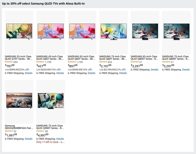This screenshot has width=196, height=154.
Task: Click star rating with 32 reviews
Action: coord(9,131)
